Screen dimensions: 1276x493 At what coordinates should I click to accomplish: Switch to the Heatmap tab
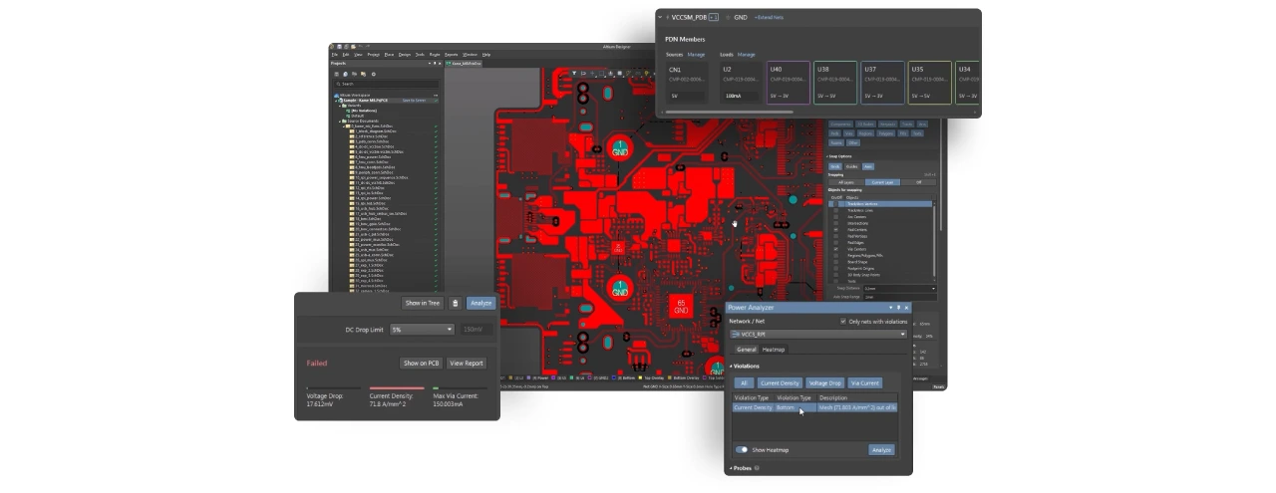tap(774, 350)
